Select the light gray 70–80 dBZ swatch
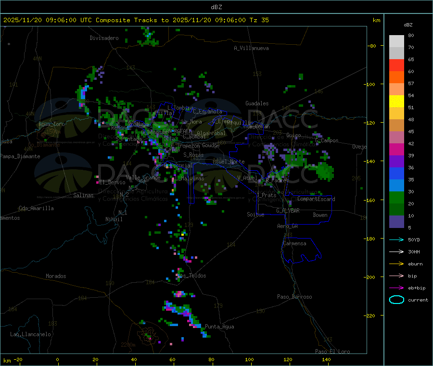The width and height of the screenshot is (433, 366). click(x=396, y=41)
